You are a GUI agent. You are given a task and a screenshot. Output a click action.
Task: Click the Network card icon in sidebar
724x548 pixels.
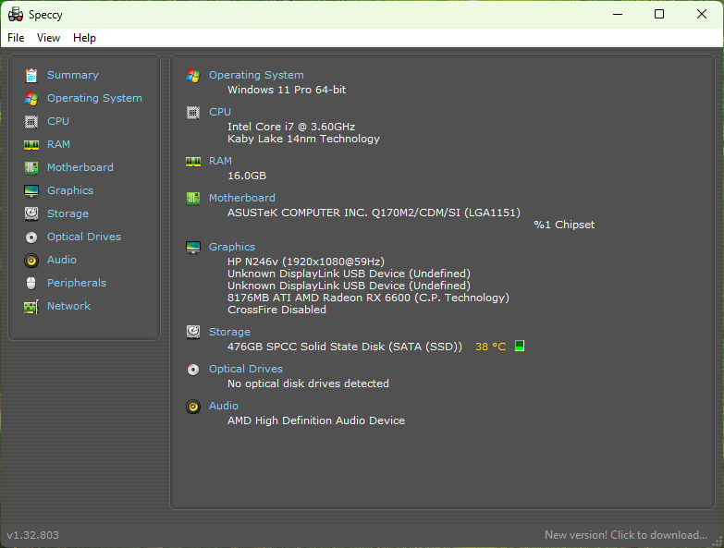31,307
